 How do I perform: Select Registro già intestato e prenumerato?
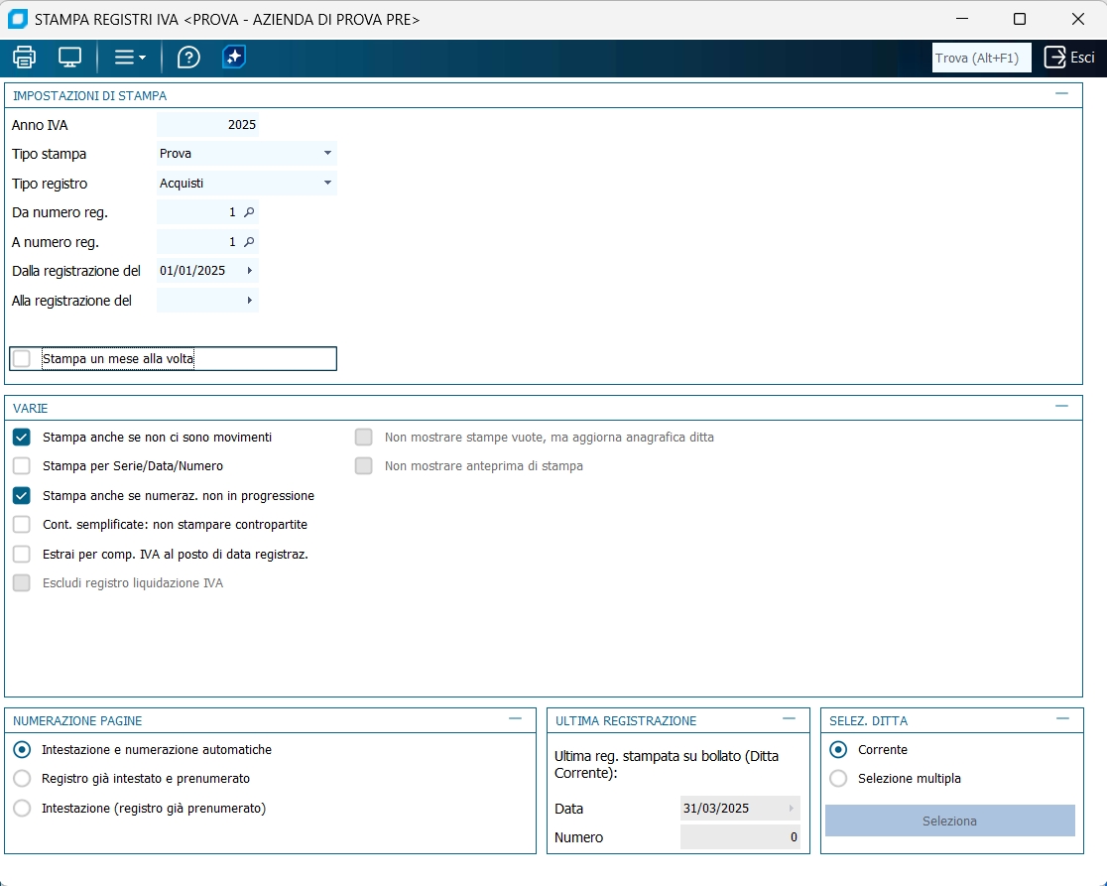pos(22,779)
